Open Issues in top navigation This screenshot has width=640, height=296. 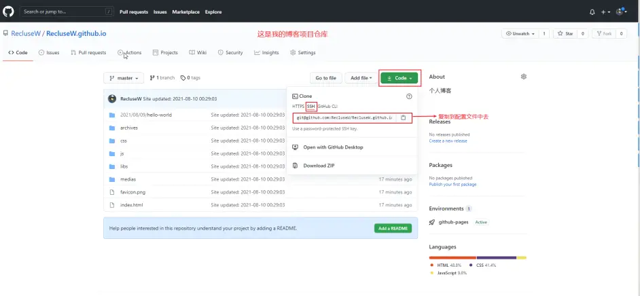click(160, 12)
